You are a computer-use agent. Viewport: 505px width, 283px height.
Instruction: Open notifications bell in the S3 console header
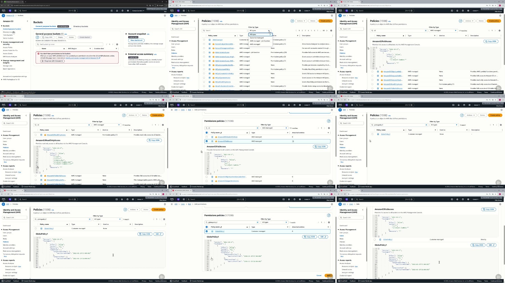[x=117, y=11]
